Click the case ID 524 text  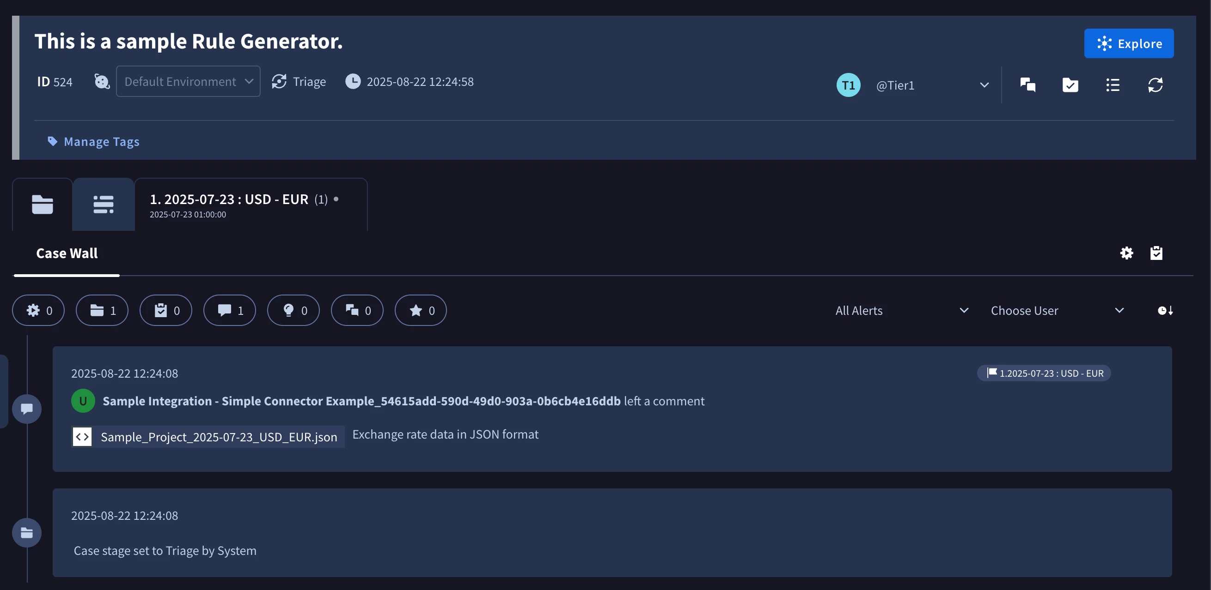[x=55, y=82]
